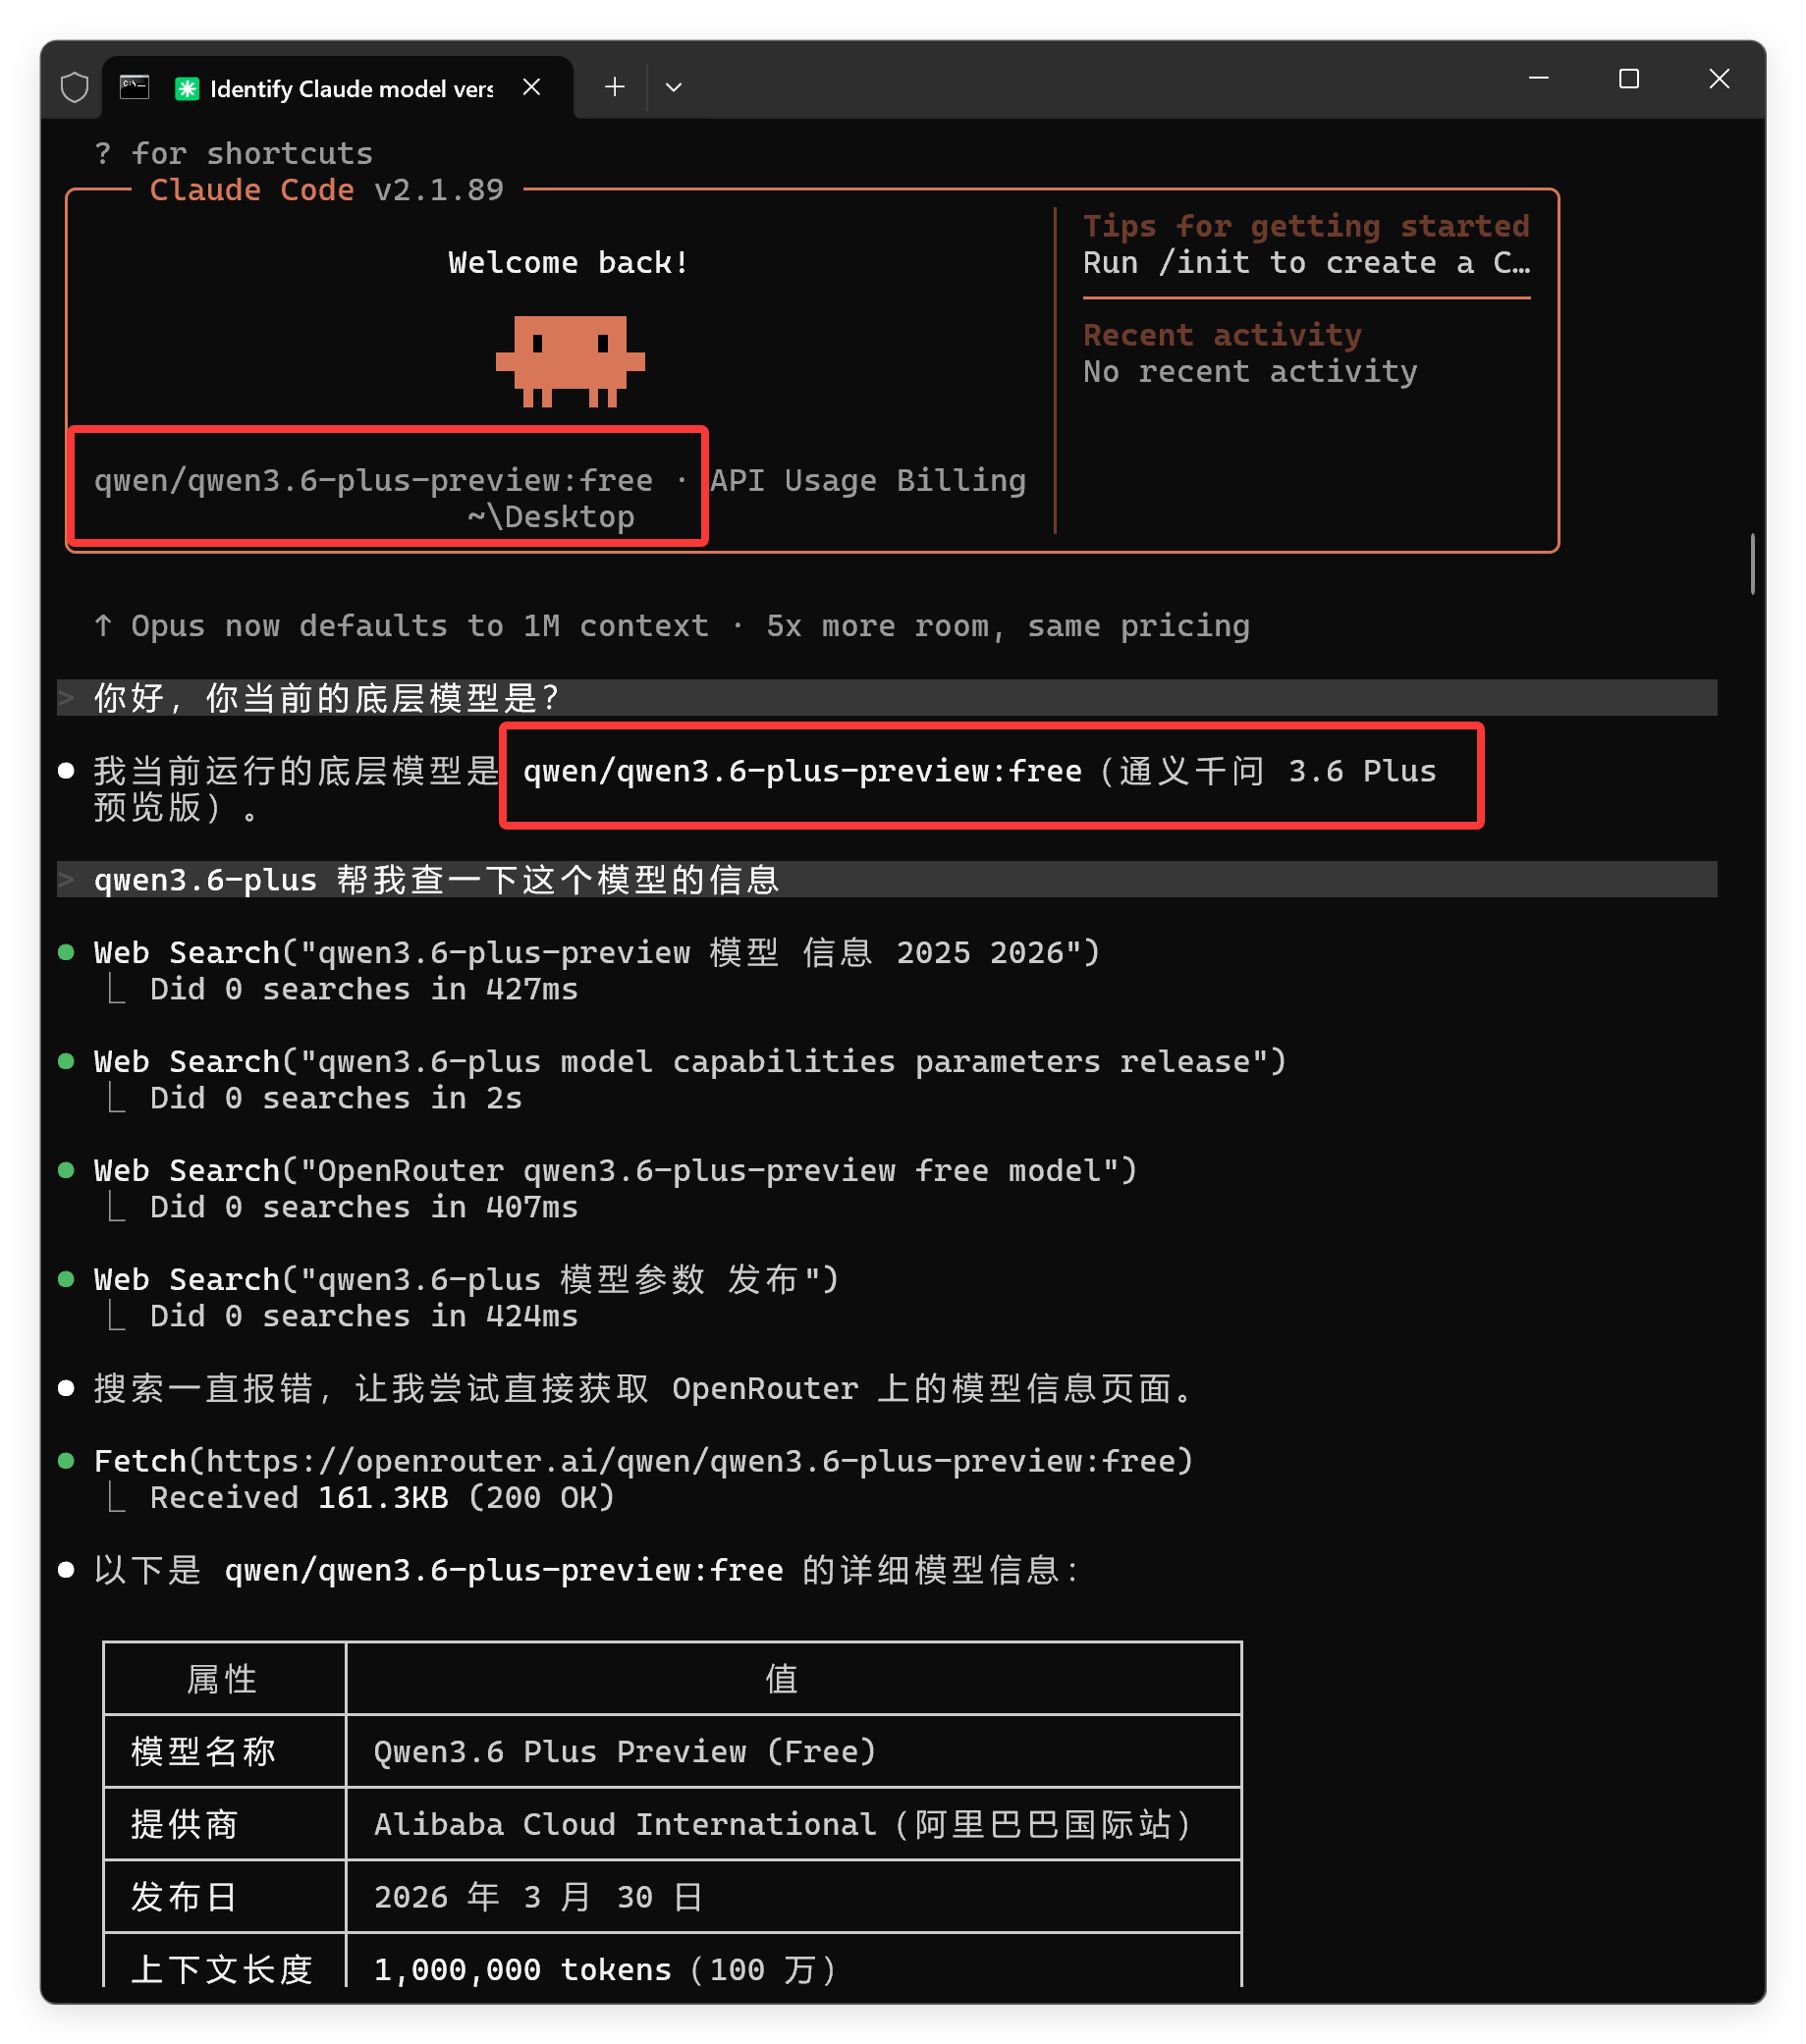Screen dimensions: 1806x2044
Task: Click the Recent activity heading
Action: (1222, 335)
